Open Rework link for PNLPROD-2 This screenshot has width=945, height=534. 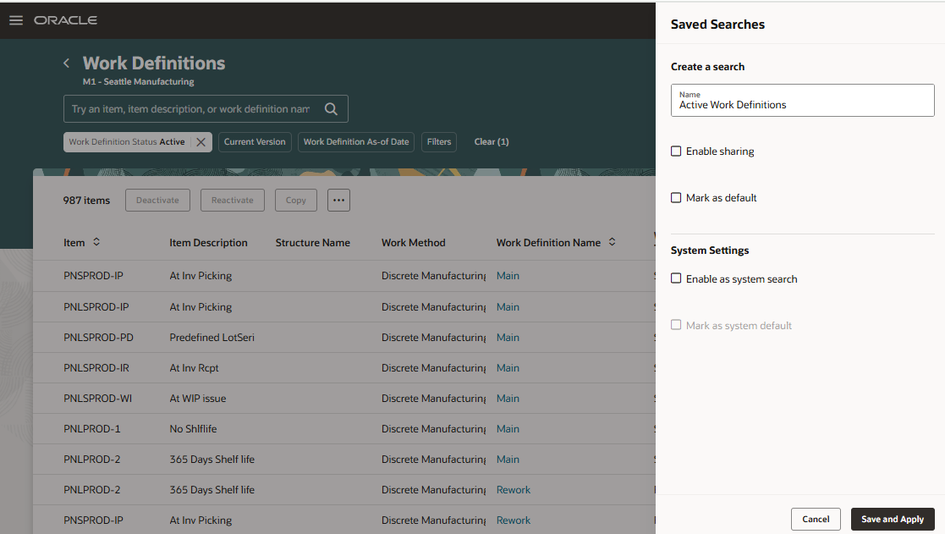[514, 490]
